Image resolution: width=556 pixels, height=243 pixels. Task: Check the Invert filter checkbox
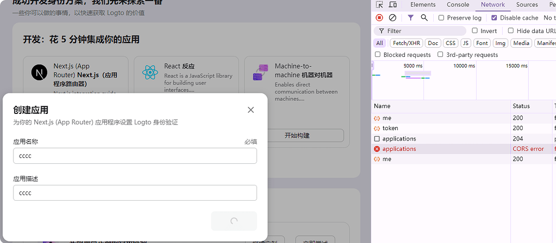coord(475,31)
